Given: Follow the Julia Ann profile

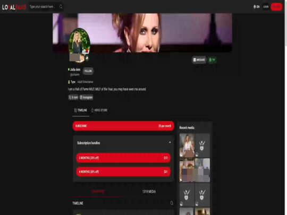Looking at the screenshot, I should click(x=88, y=71).
